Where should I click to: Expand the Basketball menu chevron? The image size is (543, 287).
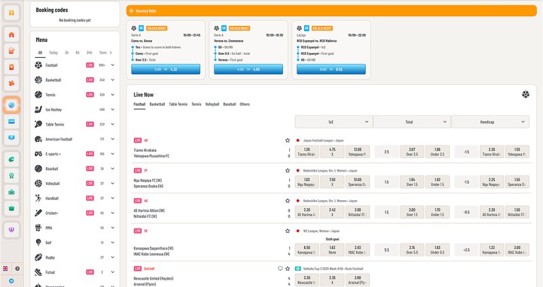[113, 79]
